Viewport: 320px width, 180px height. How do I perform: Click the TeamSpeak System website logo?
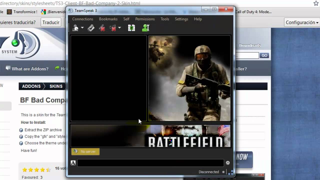pyautogui.click(x=20, y=45)
